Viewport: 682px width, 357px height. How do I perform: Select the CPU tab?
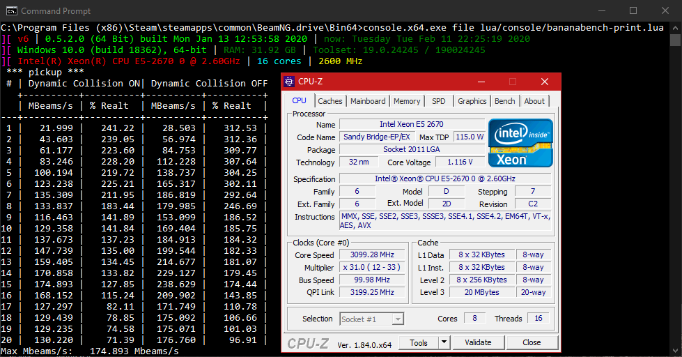pyautogui.click(x=300, y=100)
